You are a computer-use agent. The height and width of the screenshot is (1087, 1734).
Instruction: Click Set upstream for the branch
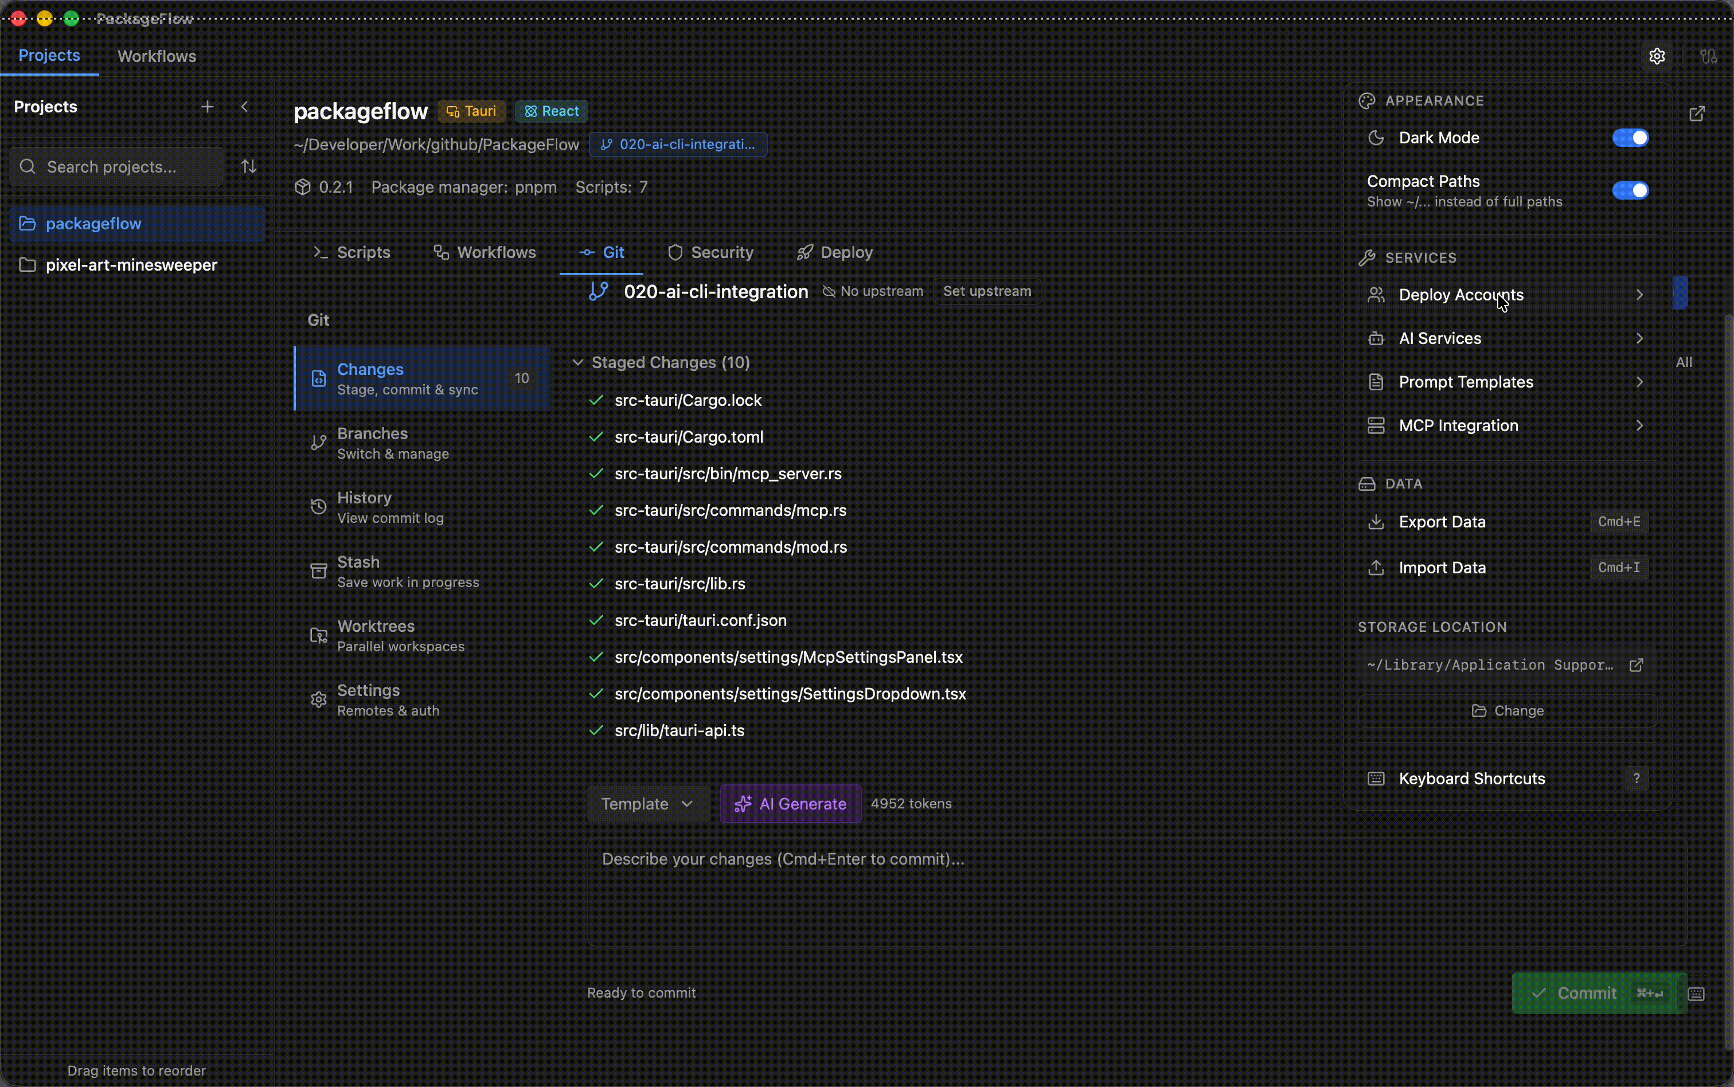[986, 291]
